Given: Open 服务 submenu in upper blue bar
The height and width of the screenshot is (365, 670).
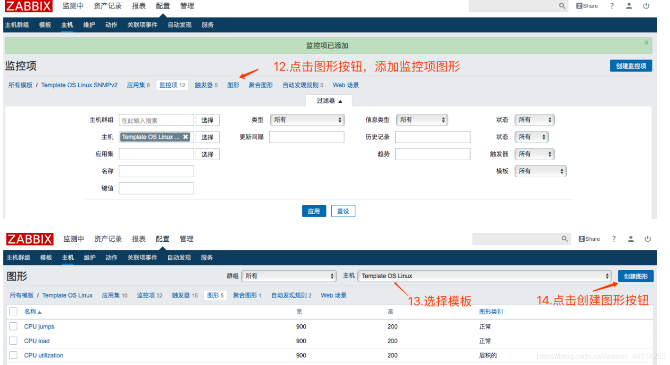Looking at the screenshot, I should tap(208, 25).
